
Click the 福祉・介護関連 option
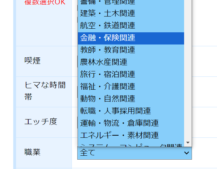click(x=108, y=86)
